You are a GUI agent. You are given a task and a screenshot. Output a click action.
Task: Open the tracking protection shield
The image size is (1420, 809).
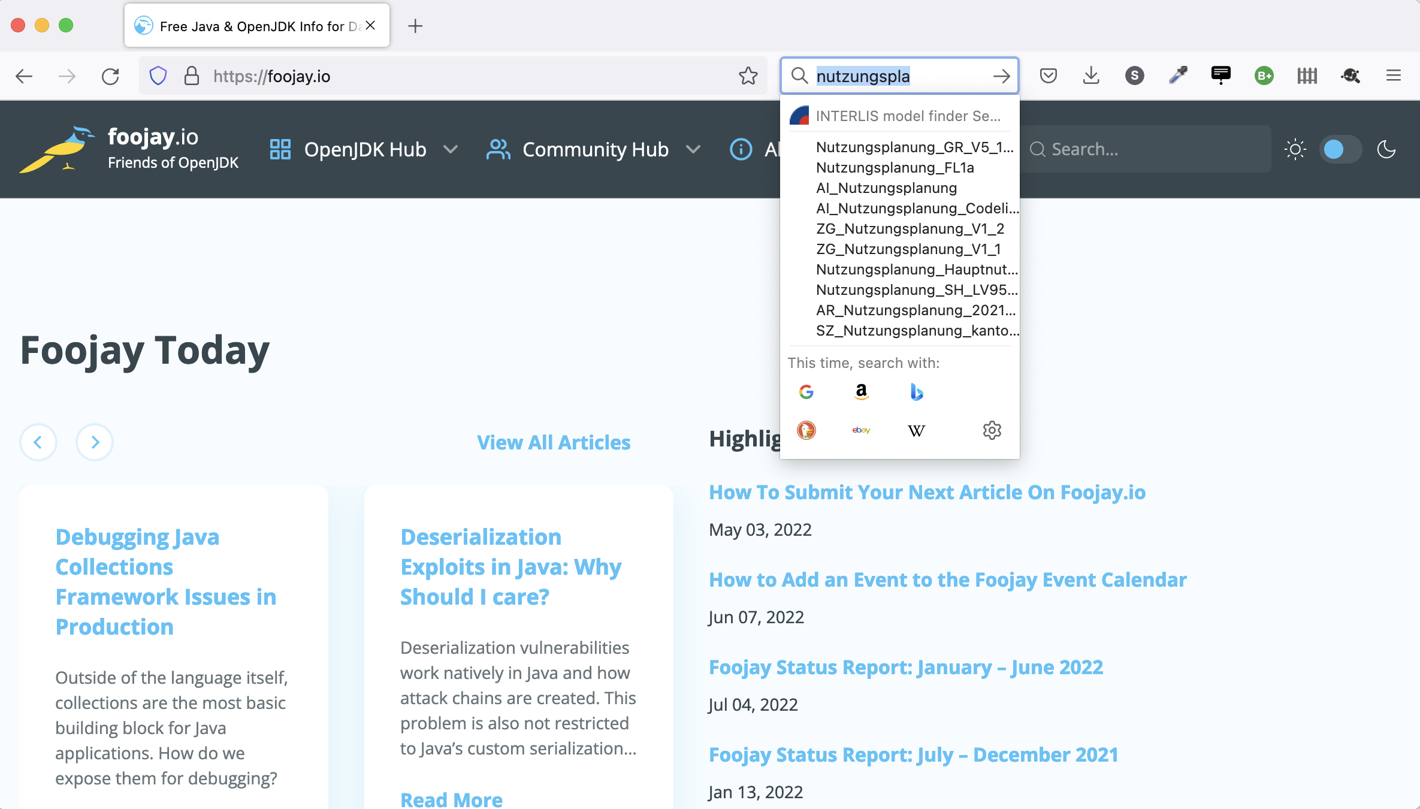[x=158, y=76]
